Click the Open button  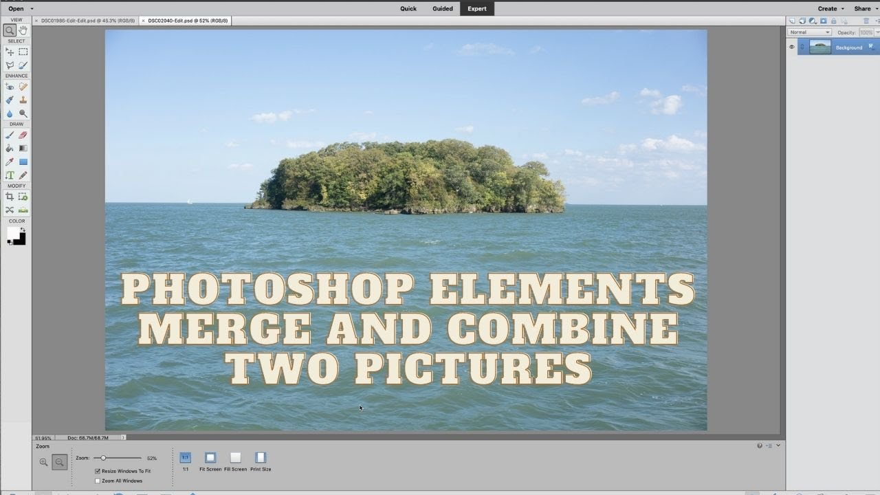pyautogui.click(x=16, y=9)
